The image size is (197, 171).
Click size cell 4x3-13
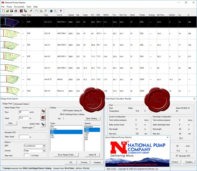point(50,68)
